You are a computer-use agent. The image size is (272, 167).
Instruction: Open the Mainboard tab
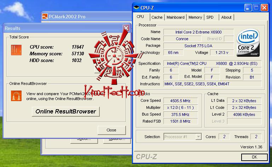coord(175,17)
